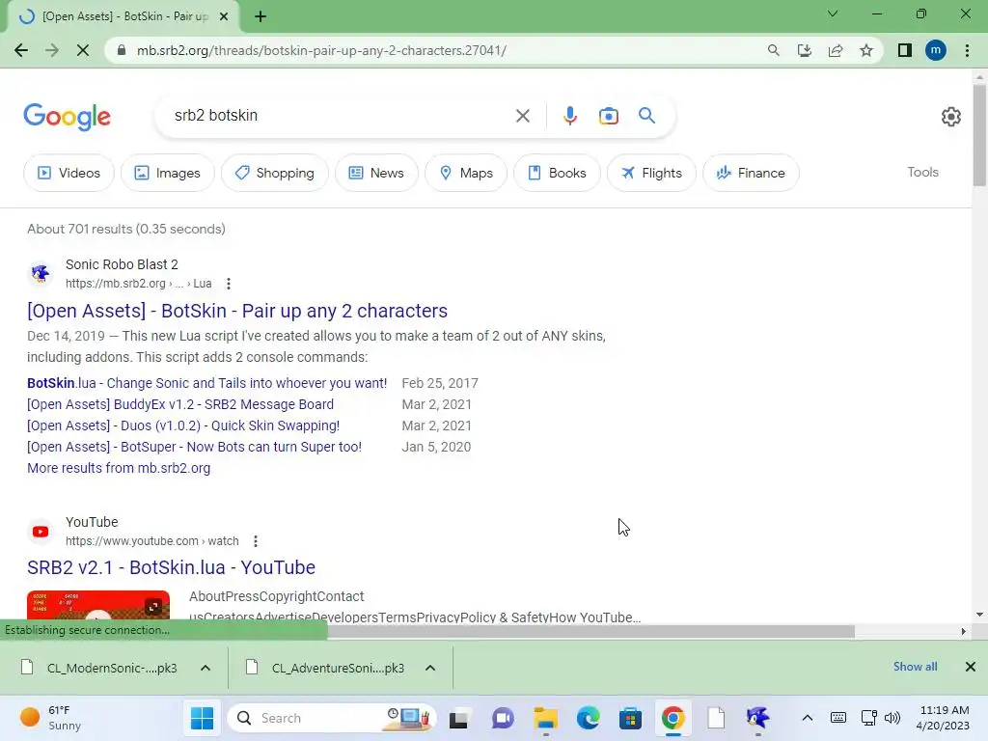This screenshot has width=988, height=741.
Task: Open the Chrome profile avatar
Action: (x=936, y=50)
